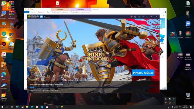The height and width of the screenshot is (109, 194).
Task: Switch to BlueStacks on the taskbar
Action: [62, 107]
